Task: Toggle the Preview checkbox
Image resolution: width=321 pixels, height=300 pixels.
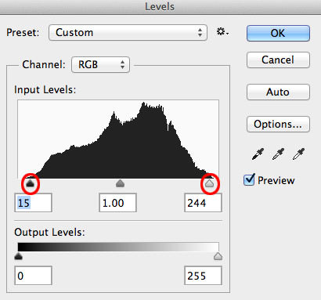Action: coord(249,180)
